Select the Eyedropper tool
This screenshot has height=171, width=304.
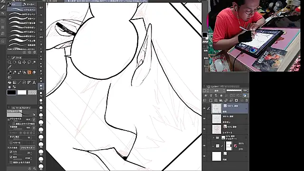coord(9,67)
